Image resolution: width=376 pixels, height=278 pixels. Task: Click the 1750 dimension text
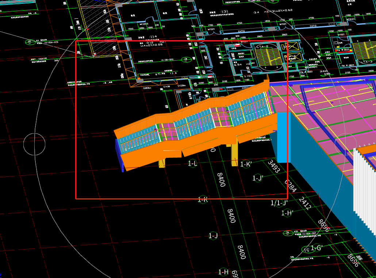tap(291, 77)
